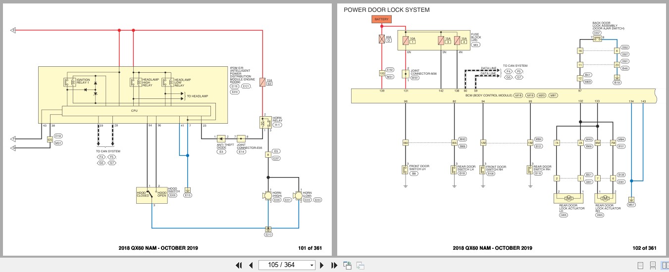Click the HOOD CLOSED contact label

[x=143, y=194]
